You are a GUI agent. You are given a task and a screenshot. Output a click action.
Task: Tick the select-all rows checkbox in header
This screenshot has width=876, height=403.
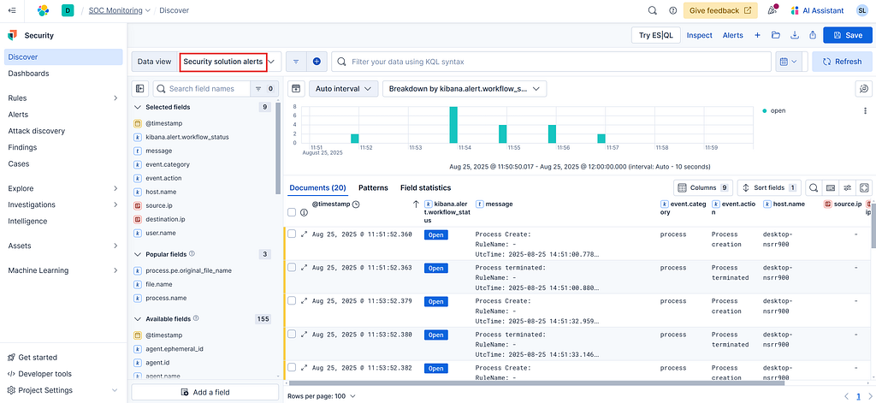tap(292, 212)
